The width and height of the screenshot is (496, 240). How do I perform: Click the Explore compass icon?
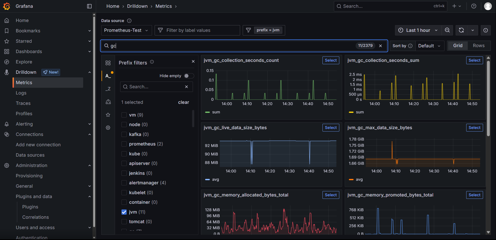pyautogui.click(x=7, y=62)
